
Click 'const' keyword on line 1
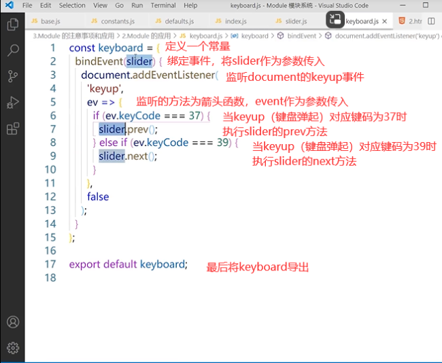(82, 48)
